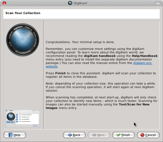Click the digiKam title bar icon

point(70,3)
